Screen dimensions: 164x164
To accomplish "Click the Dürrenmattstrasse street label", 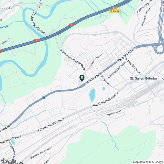I will click(117, 70).
